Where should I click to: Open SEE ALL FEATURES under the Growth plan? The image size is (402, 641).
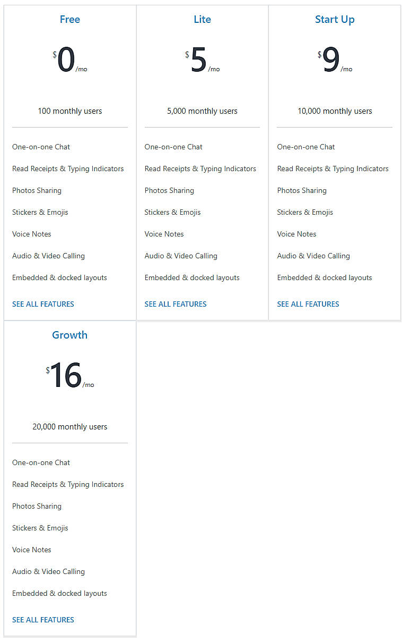tap(43, 620)
